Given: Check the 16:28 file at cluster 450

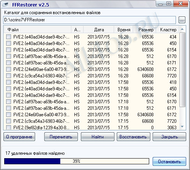Looking at the screenshot, I should tap(8, 43).
